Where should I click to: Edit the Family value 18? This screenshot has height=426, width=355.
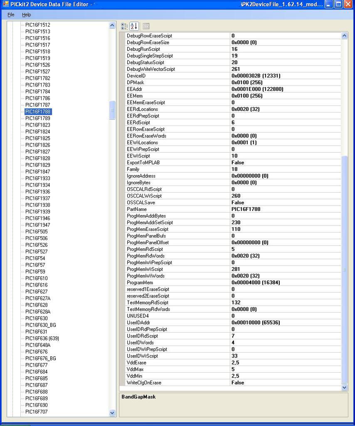(x=286, y=169)
